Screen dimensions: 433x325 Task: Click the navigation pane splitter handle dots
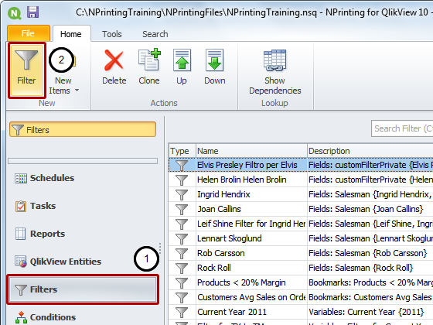(x=160, y=248)
